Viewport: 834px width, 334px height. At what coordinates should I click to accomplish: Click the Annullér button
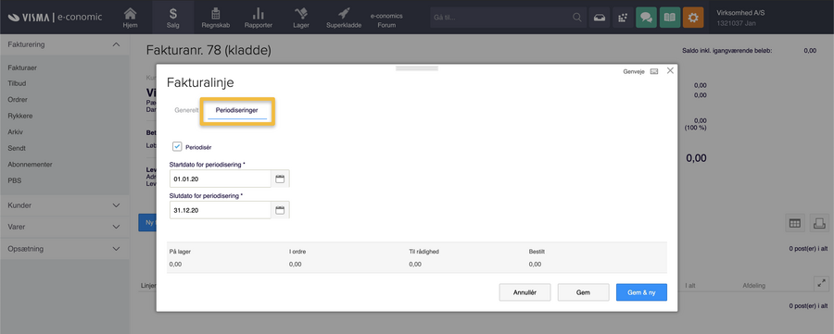pos(524,292)
